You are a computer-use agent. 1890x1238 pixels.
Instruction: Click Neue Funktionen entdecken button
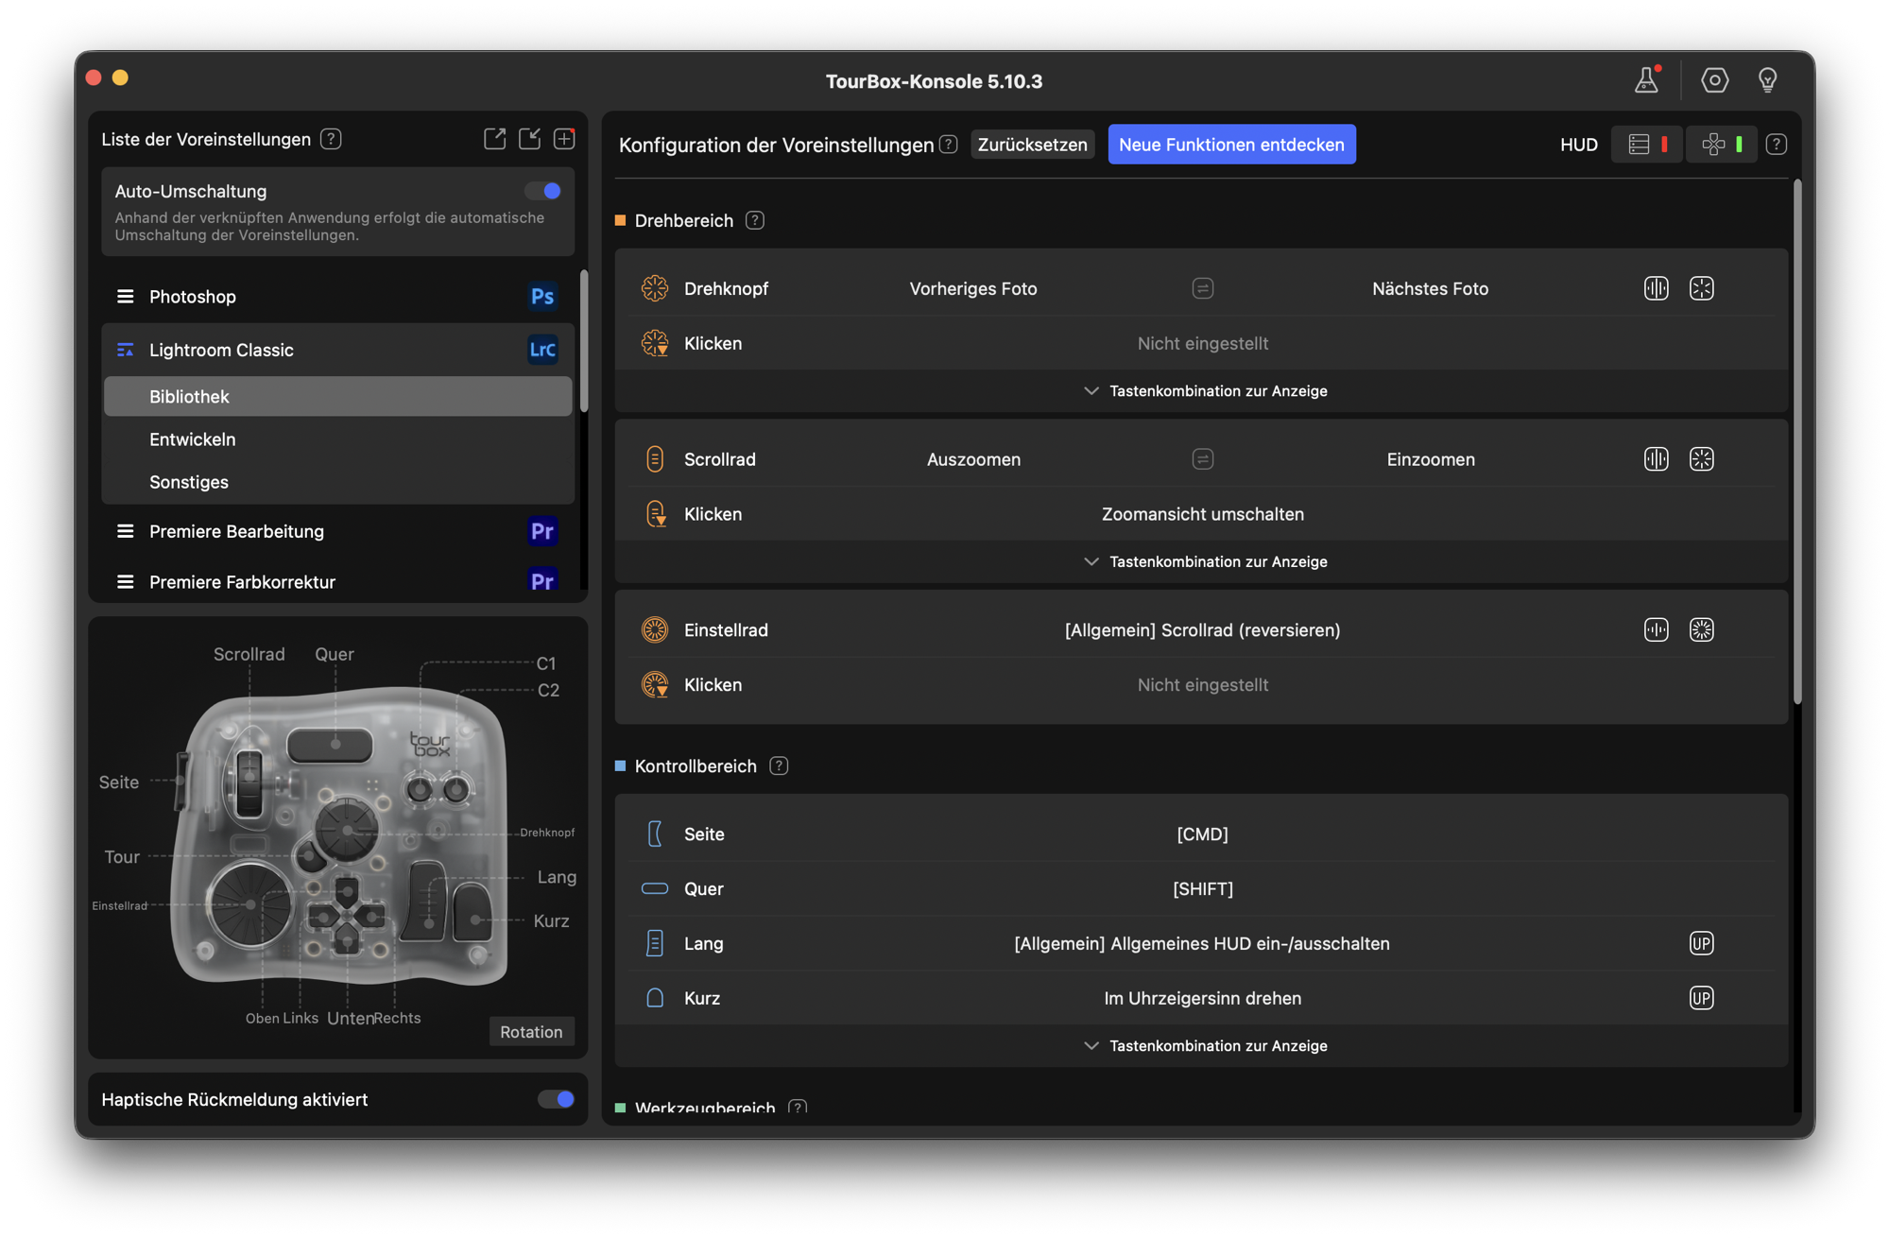click(x=1230, y=145)
